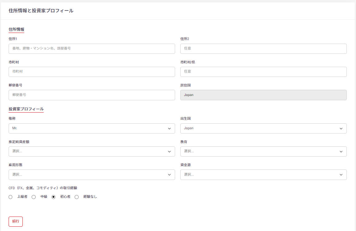The width and height of the screenshot is (356, 231).
Task: Choose the 初心者 radio button
Action: (x=53, y=197)
